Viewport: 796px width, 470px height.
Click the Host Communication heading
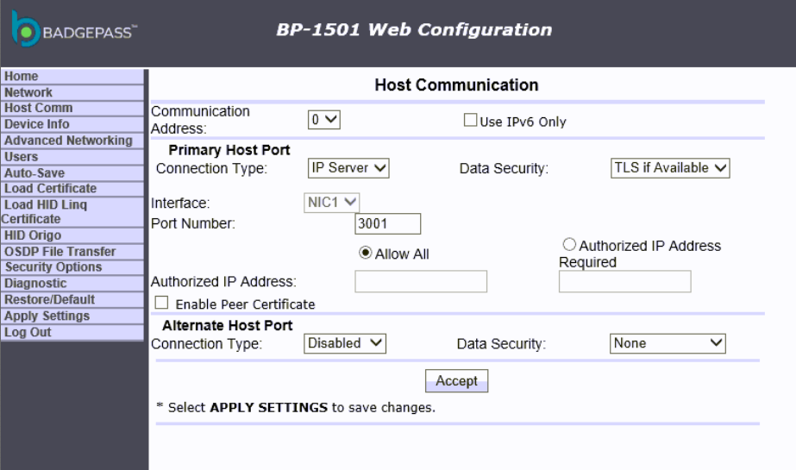pyautogui.click(x=456, y=85)
